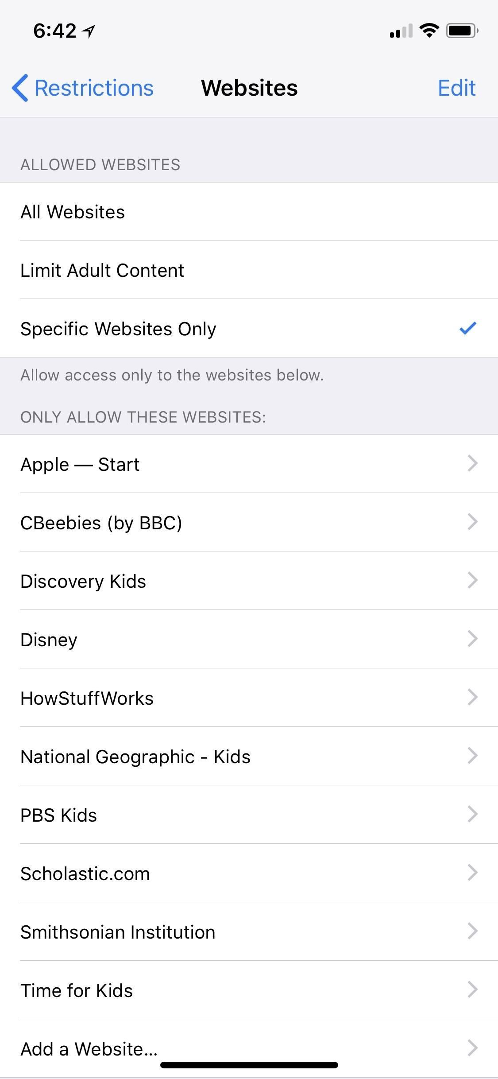Expand the CBeebies (by BBC) chevron

(x=472, y=522)
